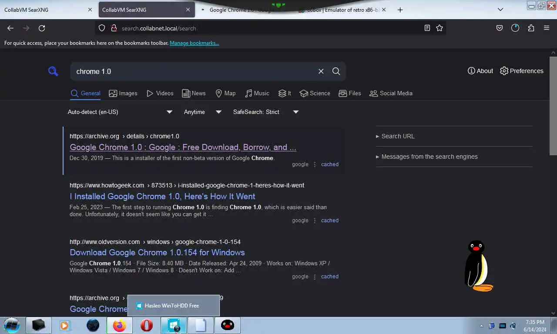Open Save to Pocket icon
Screen dimensions: 557x334
coord(500,28)
